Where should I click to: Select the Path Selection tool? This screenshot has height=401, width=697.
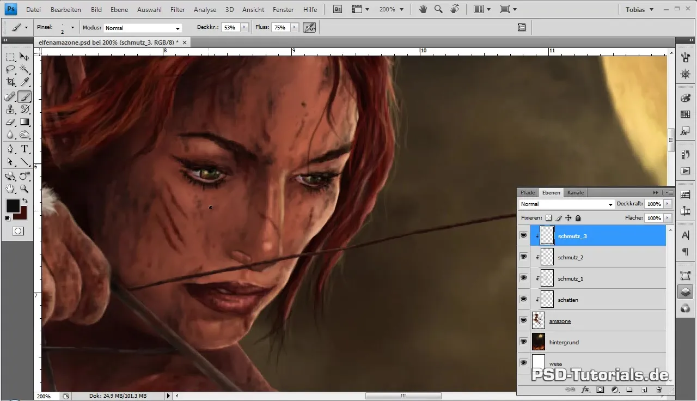pyautogui.click(x=10, y=162)
